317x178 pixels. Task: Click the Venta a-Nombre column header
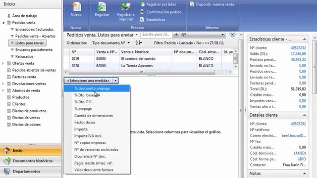click(146, 52)
